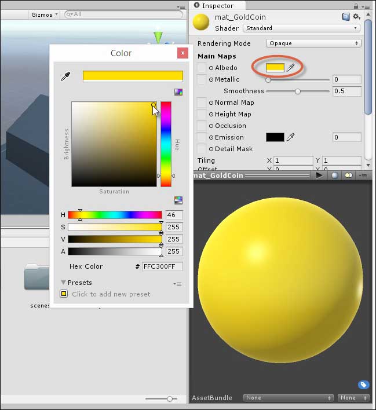Click the Smoothness value field 0.5
Image resolution: width=376 pixels, height=410 pixels.
[x=347, y=91]
